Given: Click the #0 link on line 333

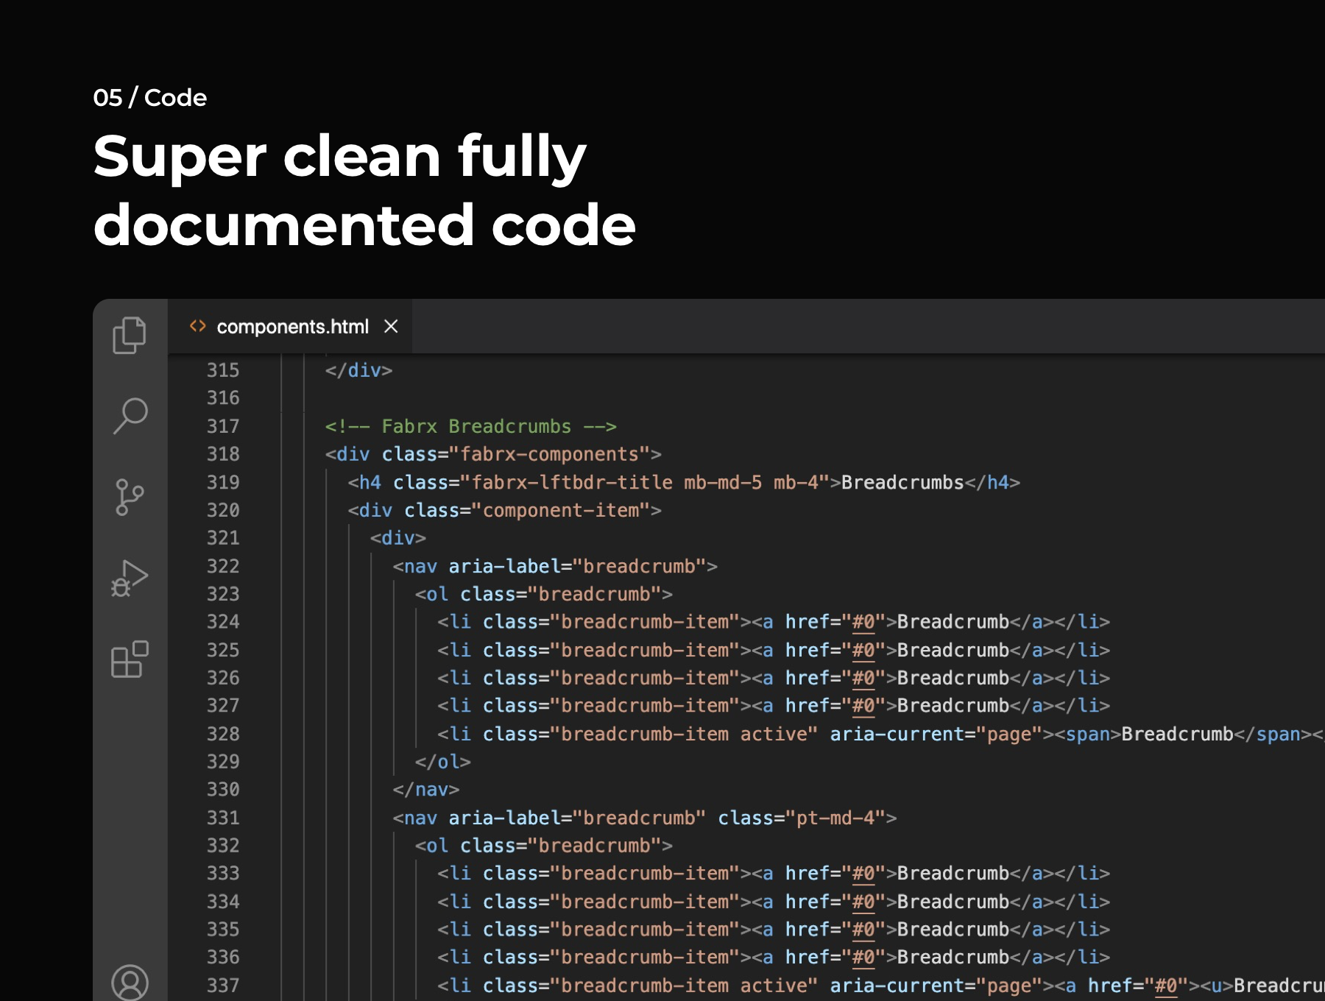Looking at the screenshot, I should pos(863,874).
